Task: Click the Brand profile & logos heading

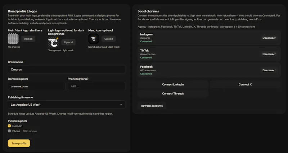Action: [x=22, y=11]
